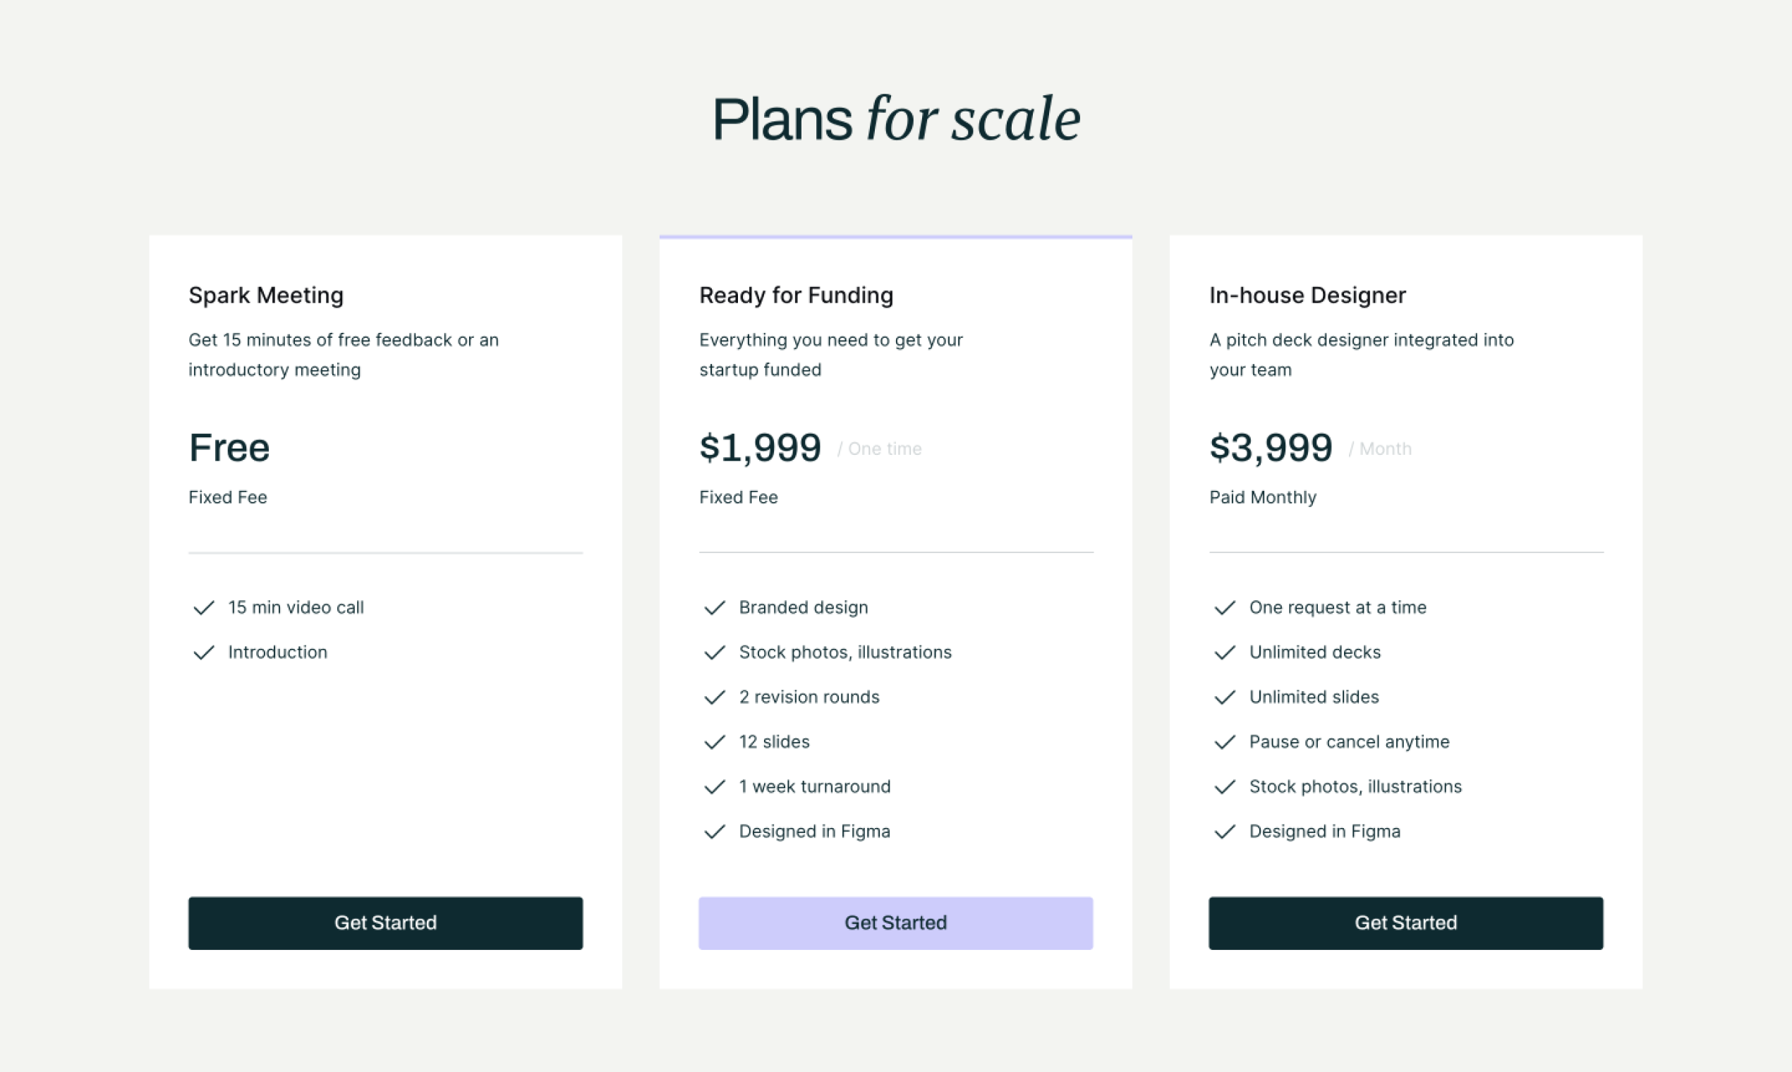Click checkmark beside Pause or cancel anytime
1792x1072 pixels.
tap(1224, 742)
